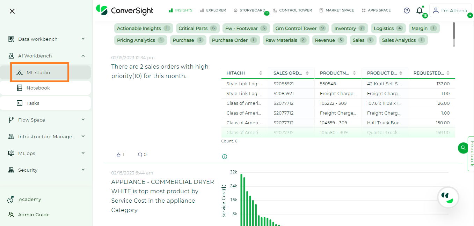The image size is (474, 226).
Task: Collapse the AI Workbench chevron
Action: 83,55
